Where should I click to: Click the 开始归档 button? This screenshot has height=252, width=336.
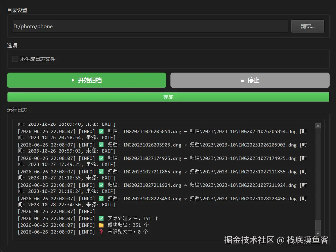tap(87, 80)
